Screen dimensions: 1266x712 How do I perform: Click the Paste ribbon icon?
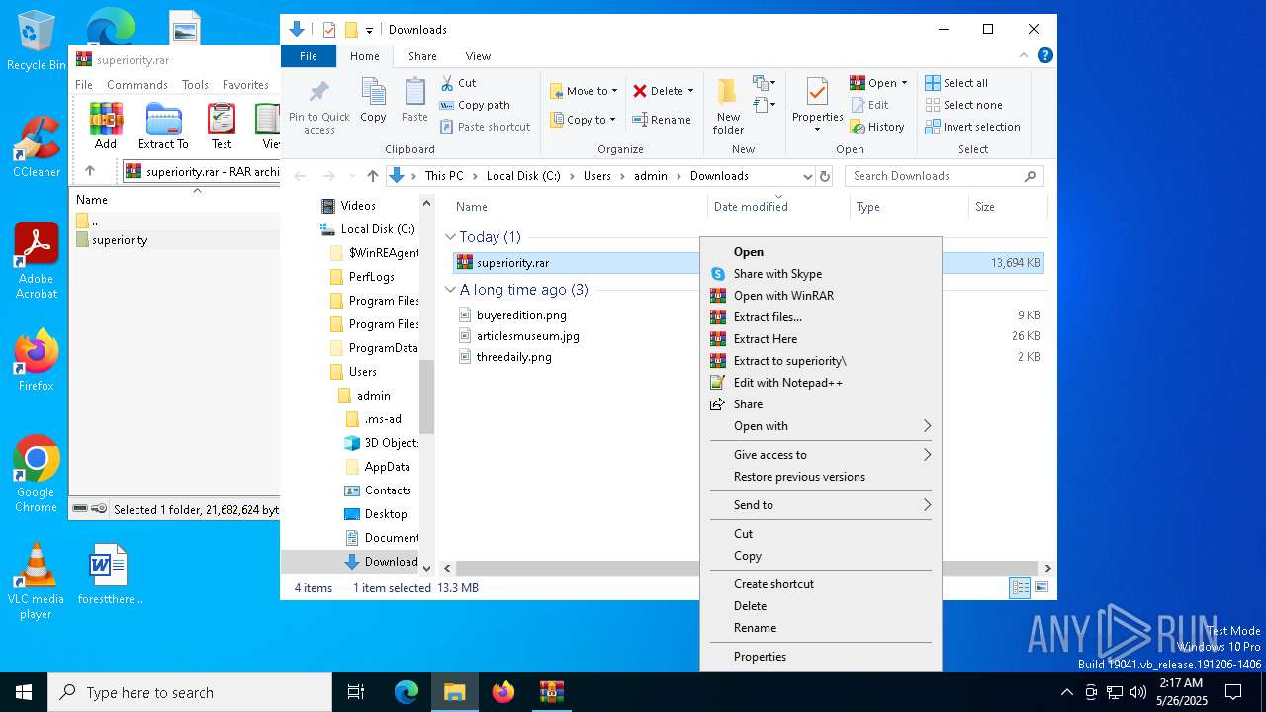pos(414,101)
